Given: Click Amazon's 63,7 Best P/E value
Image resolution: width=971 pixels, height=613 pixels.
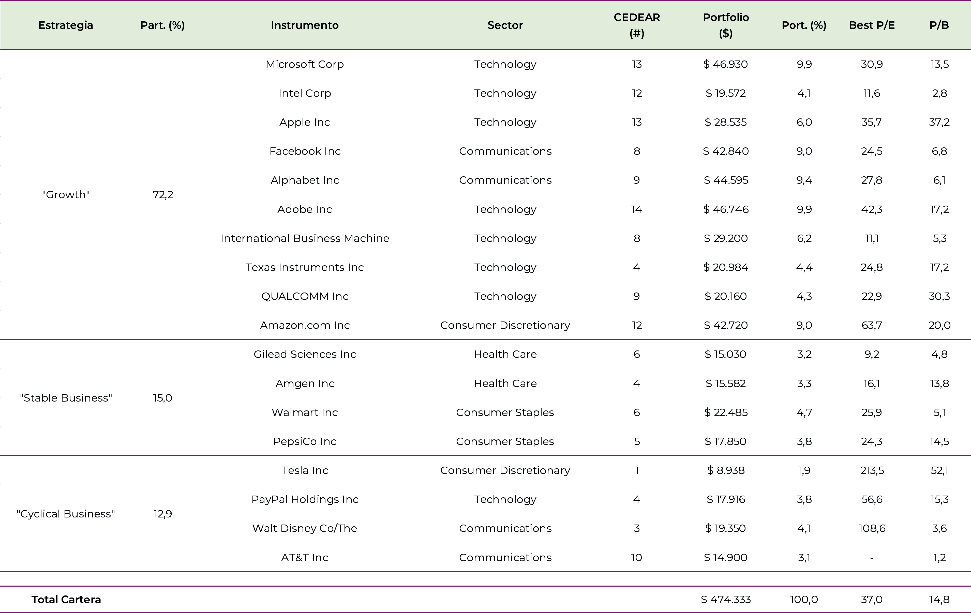Looking at the screenshot, I should coord(871,325).
